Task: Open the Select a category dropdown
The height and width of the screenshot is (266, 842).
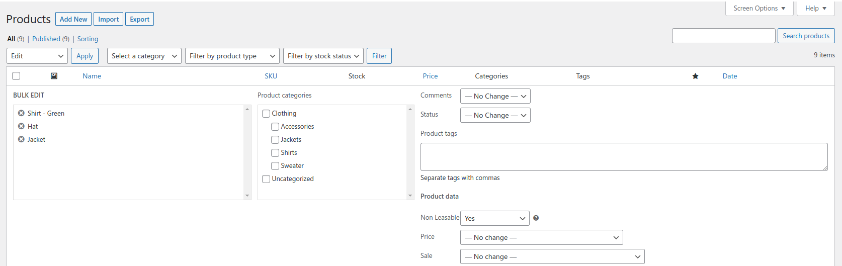Action: click(144, 56)
